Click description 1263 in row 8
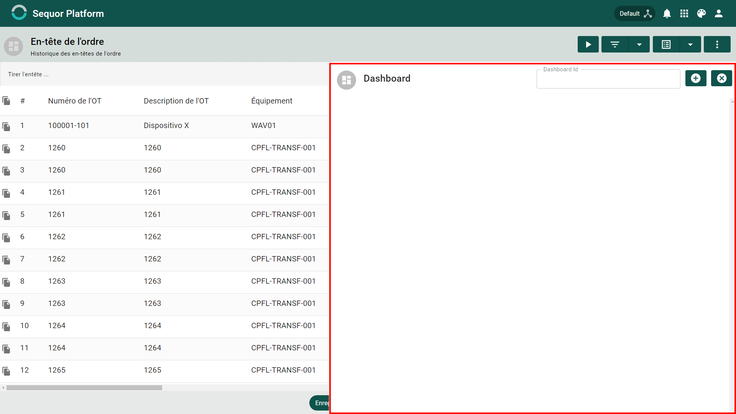This screenshot has width=736, height=414. [153, 281]
